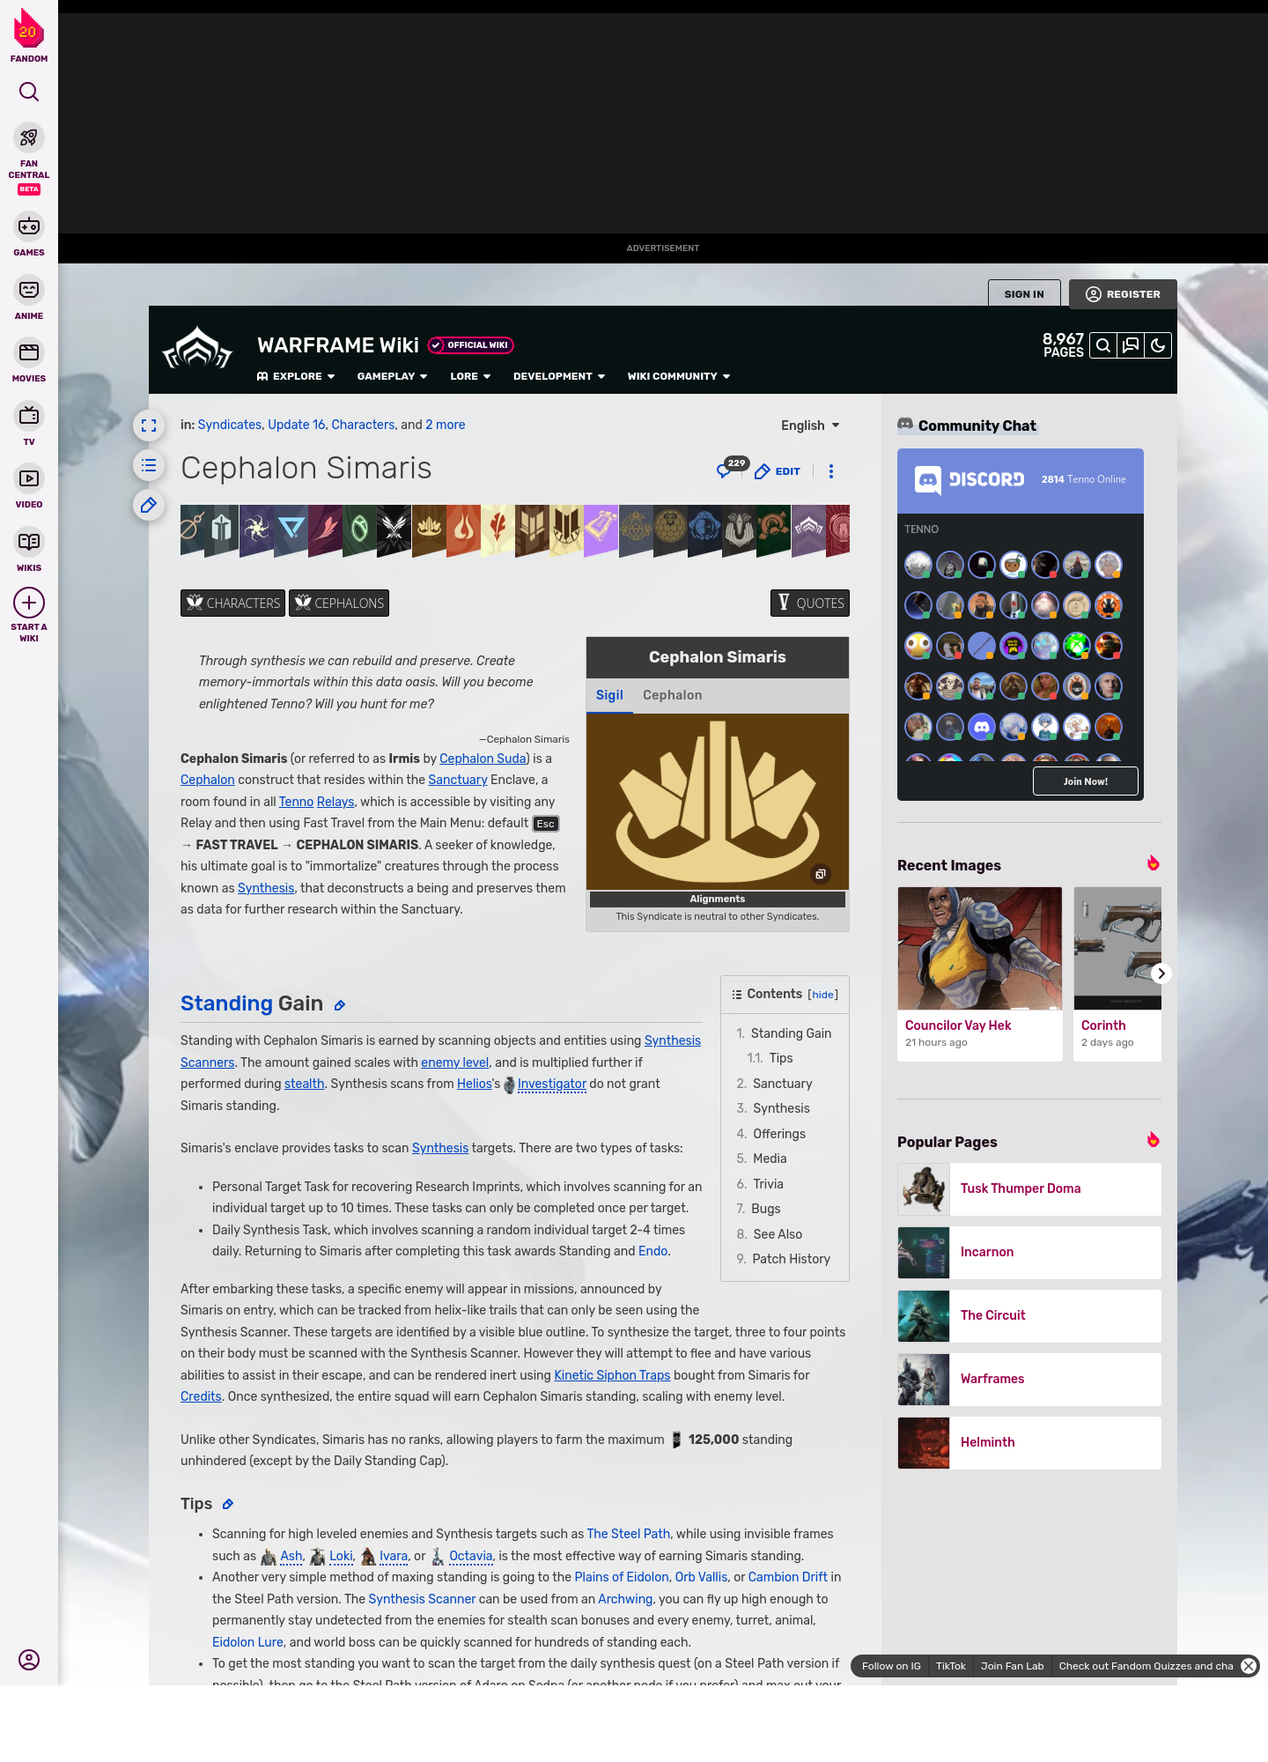Edit the Tips section pencil icon
Screen dimensions: 1268x1762
coord(228,1505)
